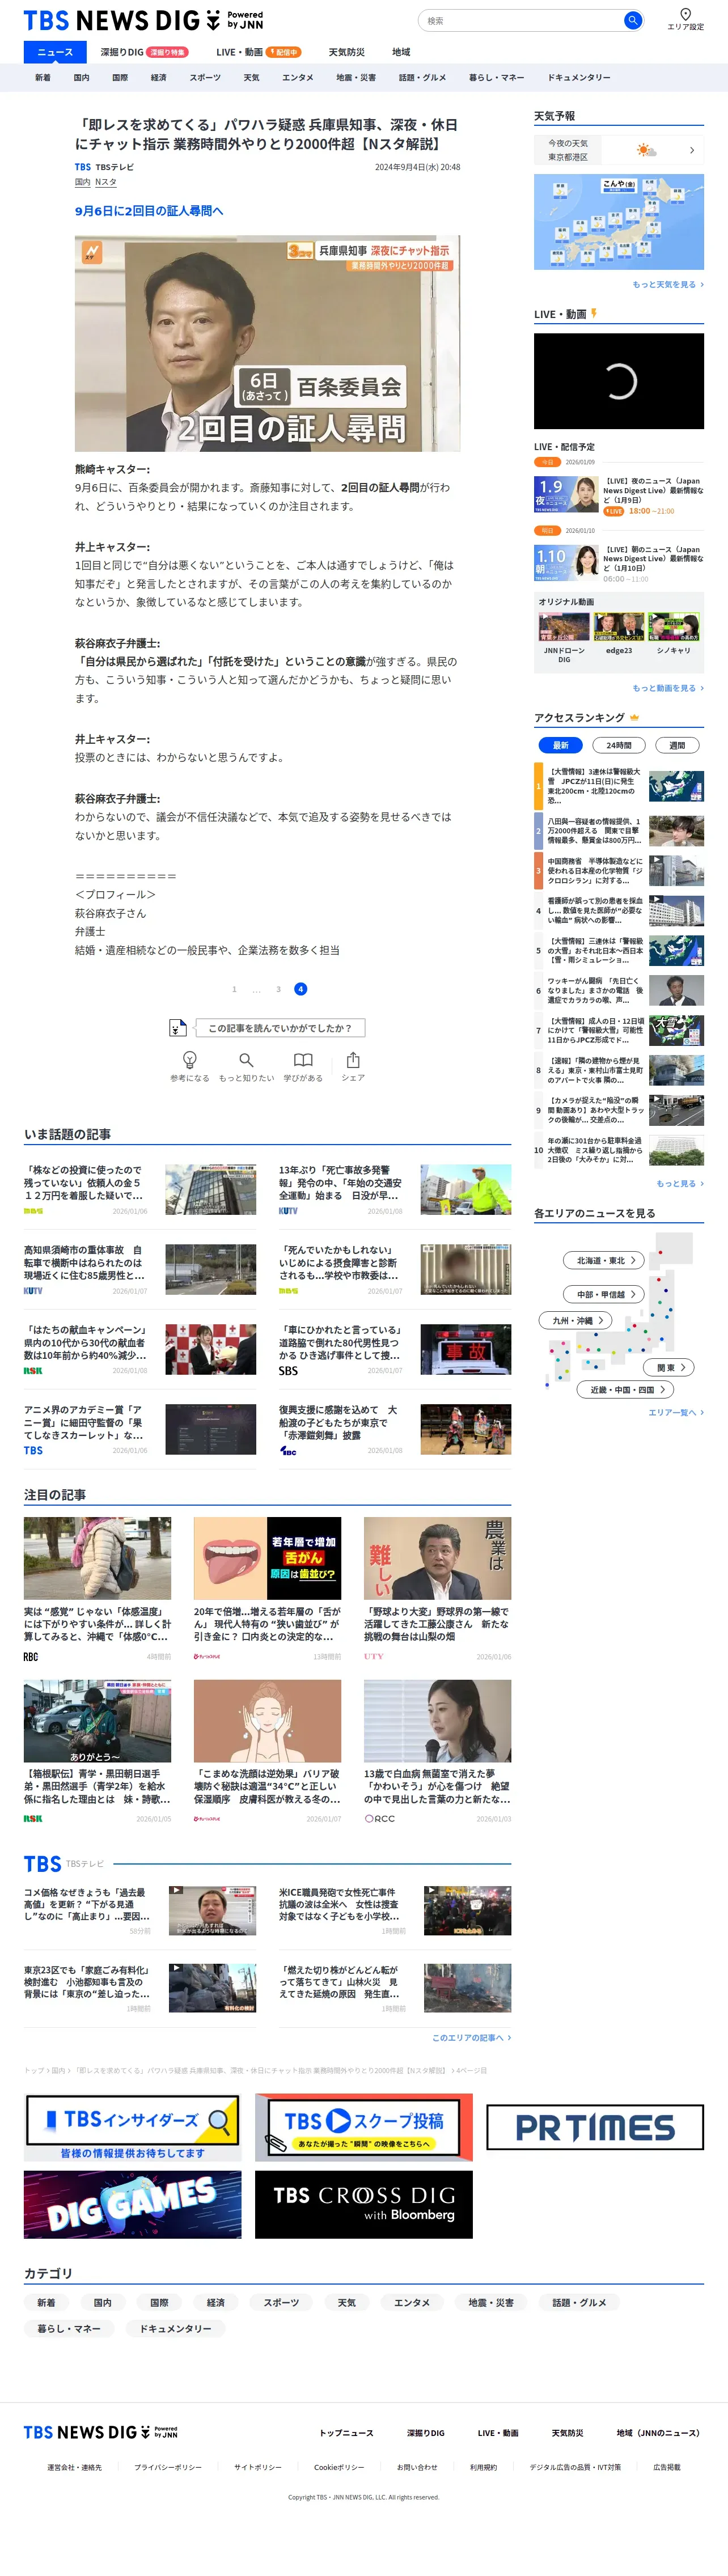The width and height of the screenshot is (728, 2576).
Task: Open 地震・災害 in the top category bar
Action: click(356, 77)
